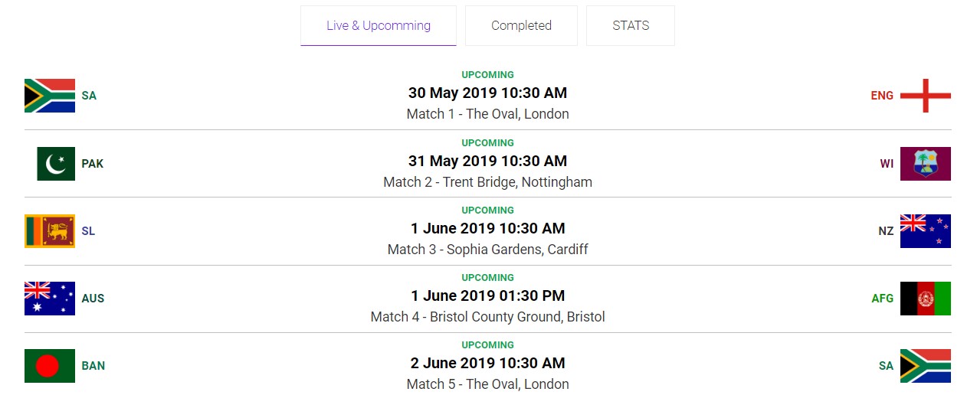The height and width of the screenshot is (395, 977).
Task: Click the West Indies team logo
Action: (925, 164)
